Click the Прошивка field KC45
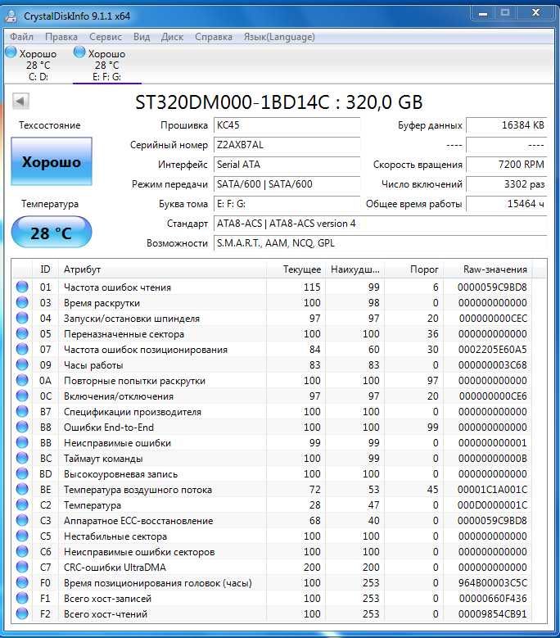The height and width of the screenshot is (638, 560). (x=287, y=125)
